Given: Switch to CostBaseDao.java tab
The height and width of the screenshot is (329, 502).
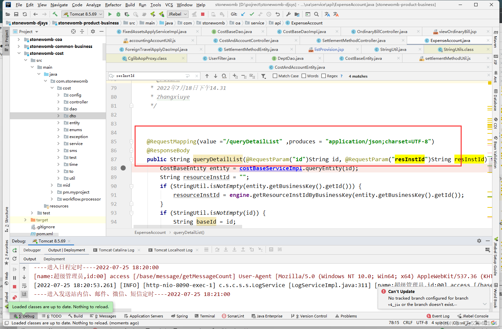Looking at the screenshot, I should coord(234,31).
